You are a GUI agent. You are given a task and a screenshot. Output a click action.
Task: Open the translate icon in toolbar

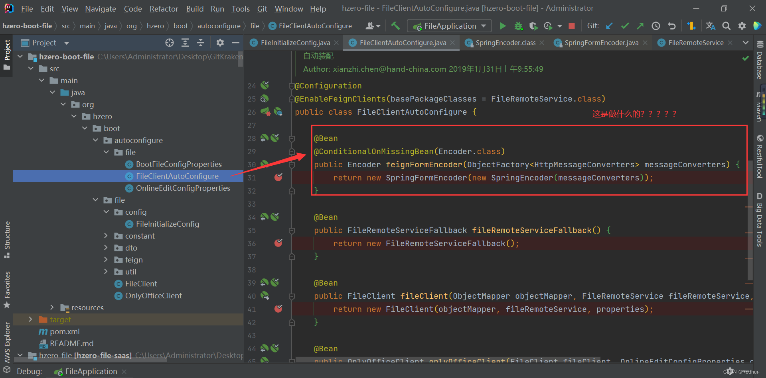click(711, 26)
